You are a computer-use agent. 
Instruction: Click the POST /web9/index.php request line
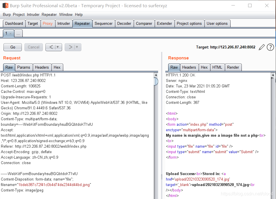(28, 75)
